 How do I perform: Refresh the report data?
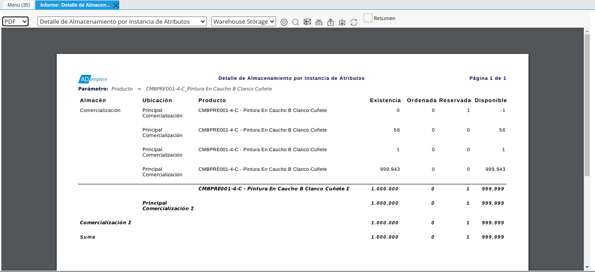(354, 21)
